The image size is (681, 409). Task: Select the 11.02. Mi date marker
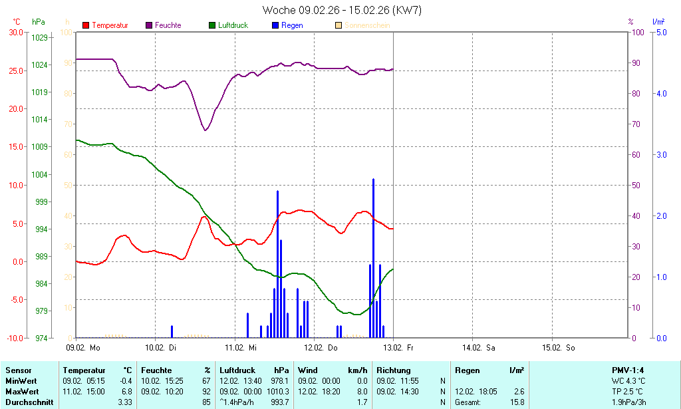[x=240, y=347]
